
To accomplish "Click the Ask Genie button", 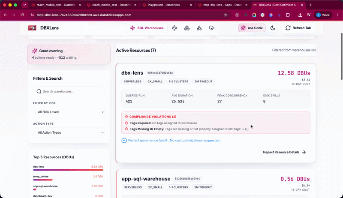I will point(252,28).
